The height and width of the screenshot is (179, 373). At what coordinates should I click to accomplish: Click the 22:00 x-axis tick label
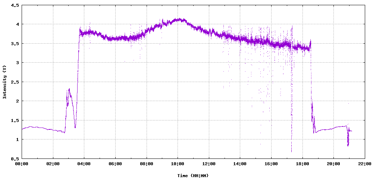(365, 164)
